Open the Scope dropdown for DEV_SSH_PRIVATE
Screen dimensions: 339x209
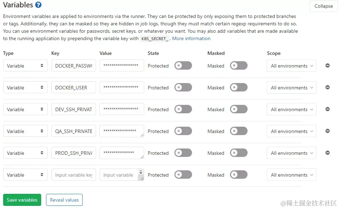[x=291, y=109]
